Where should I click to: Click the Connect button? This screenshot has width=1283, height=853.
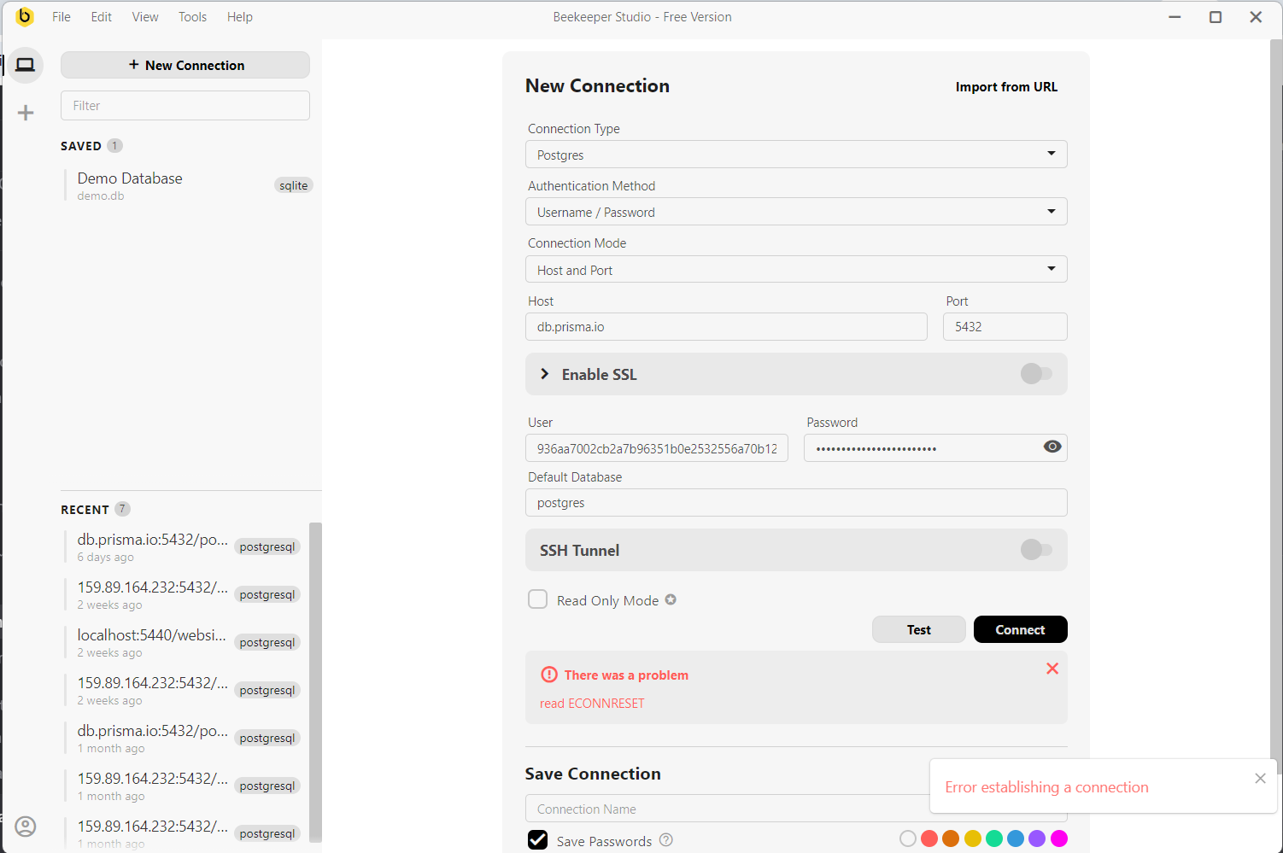[x=1020, y=629]
